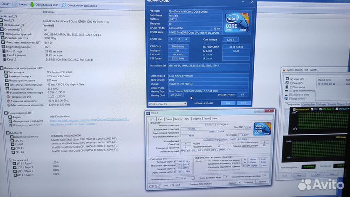Open the Socket #1 processor dropdown in CPU-Z
This screenshot has height=197, width=350.
pyautogui.click(x=185, y=179)
